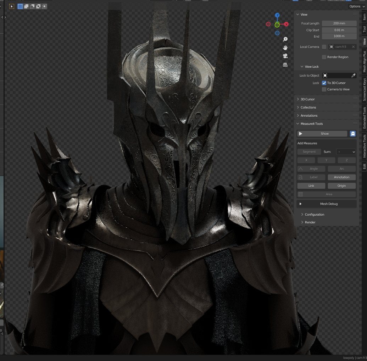This screenshot has width=367, height=361.
Task: Clear the cam fr3 local camera field
Action: [354, 47]
